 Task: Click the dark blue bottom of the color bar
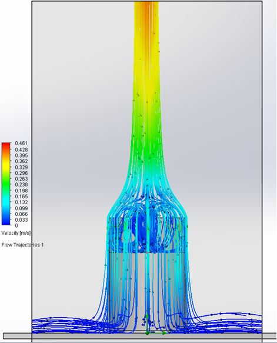(x=6, y=222)
